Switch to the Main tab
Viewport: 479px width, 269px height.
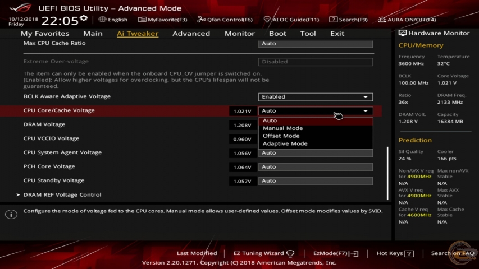pyautogui.click(x=93, y=33)
